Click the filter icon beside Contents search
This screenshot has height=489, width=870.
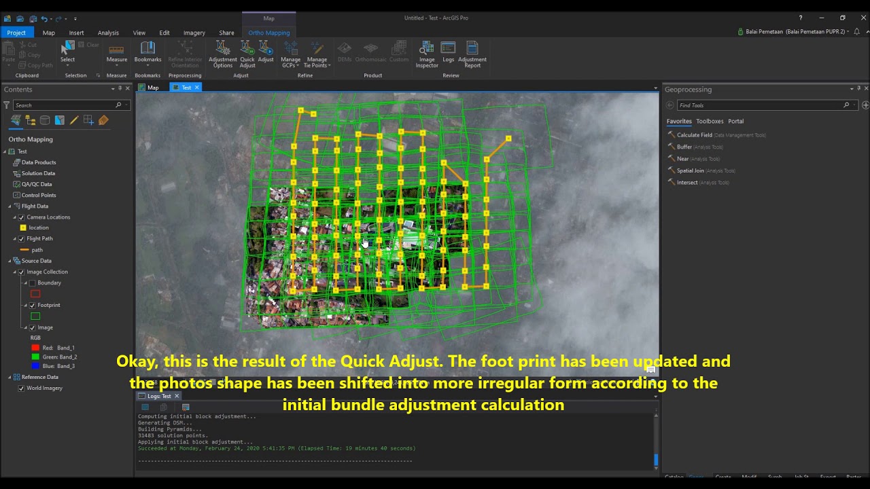coord(7,105)
